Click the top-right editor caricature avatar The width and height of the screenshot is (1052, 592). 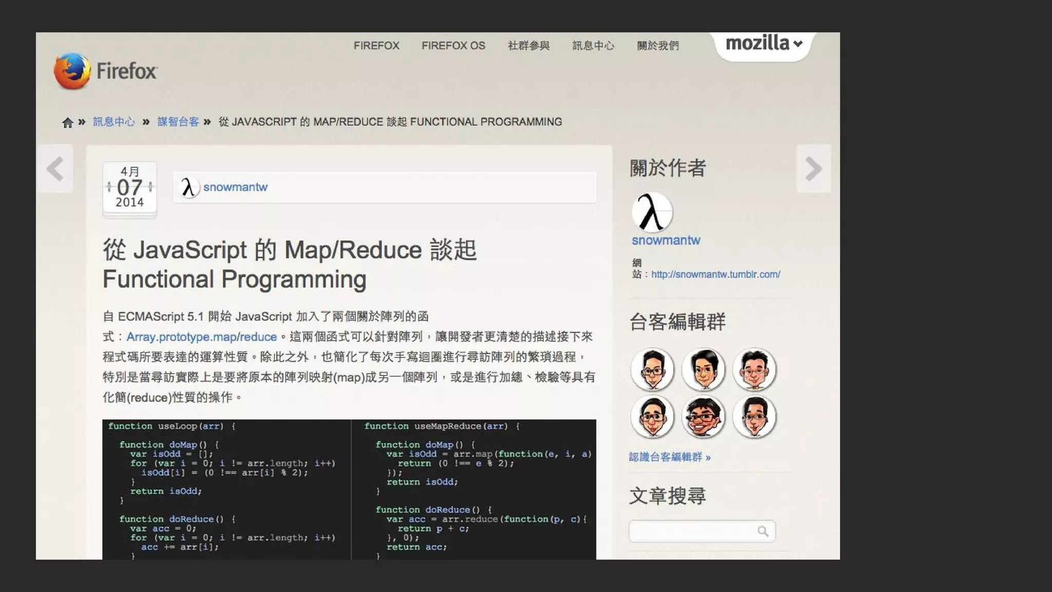point(754,369)
